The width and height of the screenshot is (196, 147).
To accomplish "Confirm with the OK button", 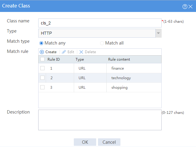I will [x=85, y=142].
